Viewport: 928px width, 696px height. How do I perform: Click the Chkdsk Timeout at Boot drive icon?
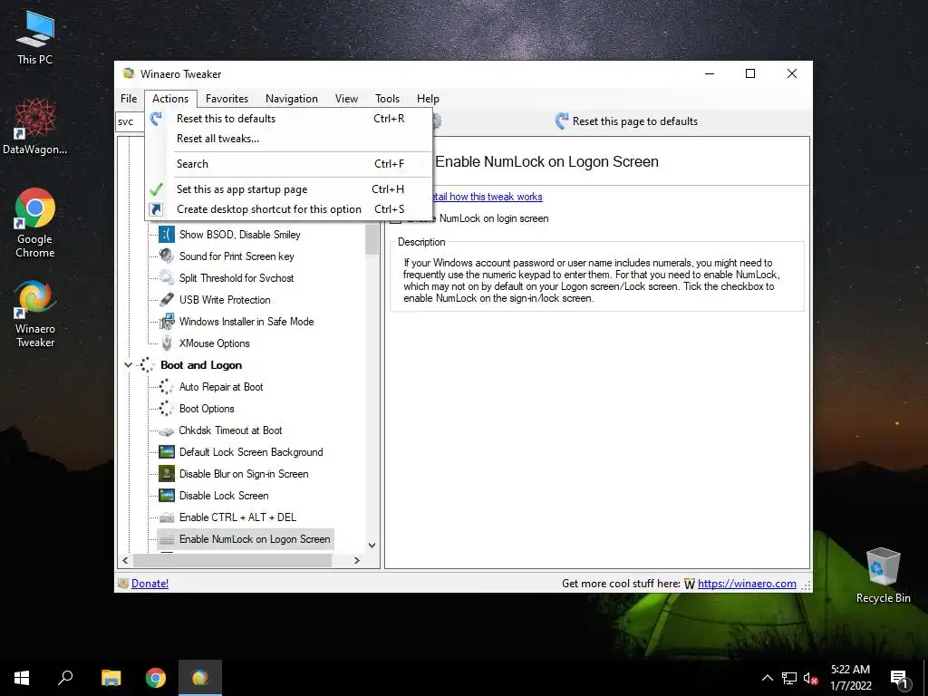167,430
